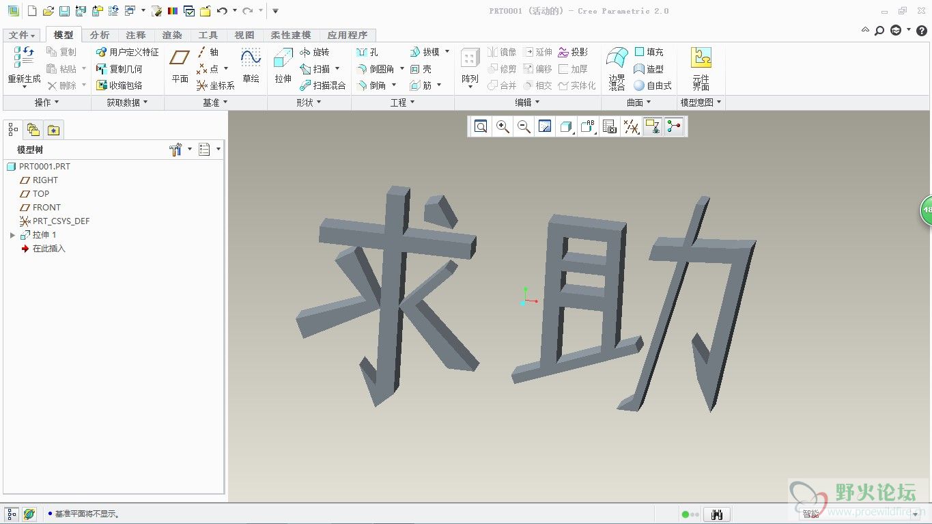932x524 pixels.
Task: Open file using folder icon
Action: pos(48,11)
